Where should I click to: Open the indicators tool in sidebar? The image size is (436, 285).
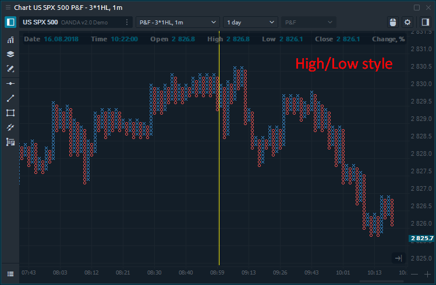click(10, 40)
